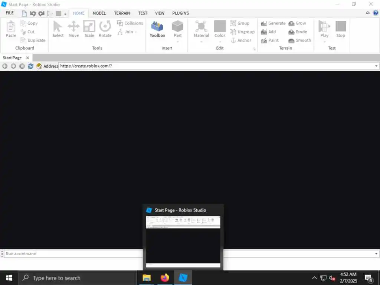Image resolution: width=380 pixels, height=285 pixels.
Task: Click the Cut button
Action: (27, 32)
